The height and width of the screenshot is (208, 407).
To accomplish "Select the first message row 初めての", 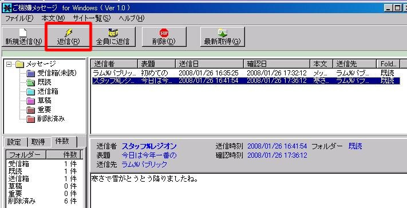I will coord(246,73).
